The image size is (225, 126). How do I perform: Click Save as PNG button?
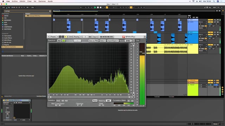(94, 41)
